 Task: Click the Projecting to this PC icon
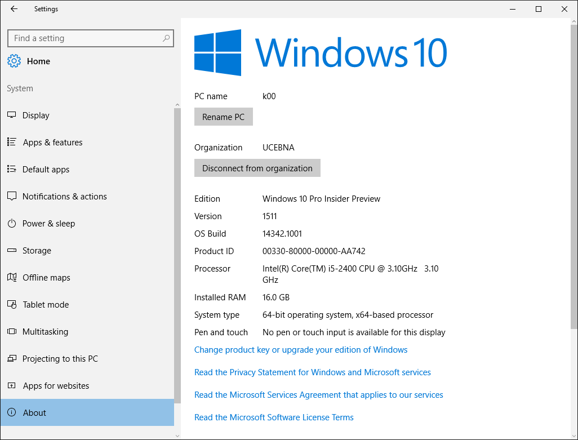click(x=12, y=358)
